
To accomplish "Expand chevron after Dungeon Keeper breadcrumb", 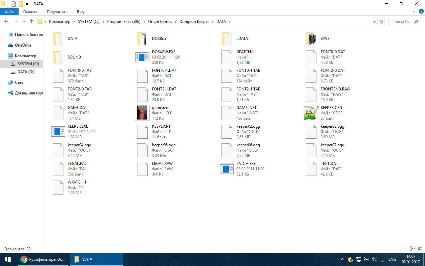I will pyautogui.click(x=213, y=22).
